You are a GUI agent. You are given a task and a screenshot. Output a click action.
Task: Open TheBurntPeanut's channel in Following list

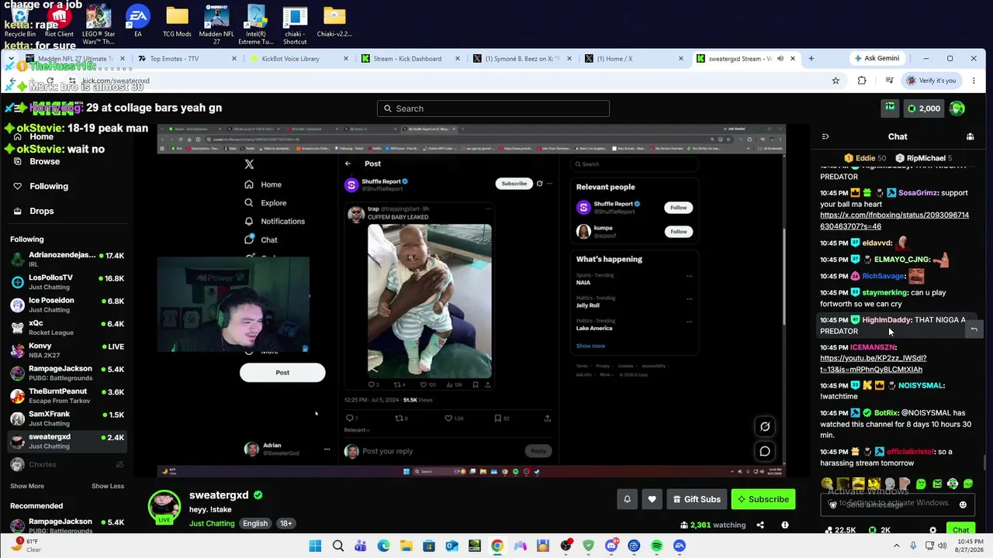pyautogui.click(x=67, y=396)
